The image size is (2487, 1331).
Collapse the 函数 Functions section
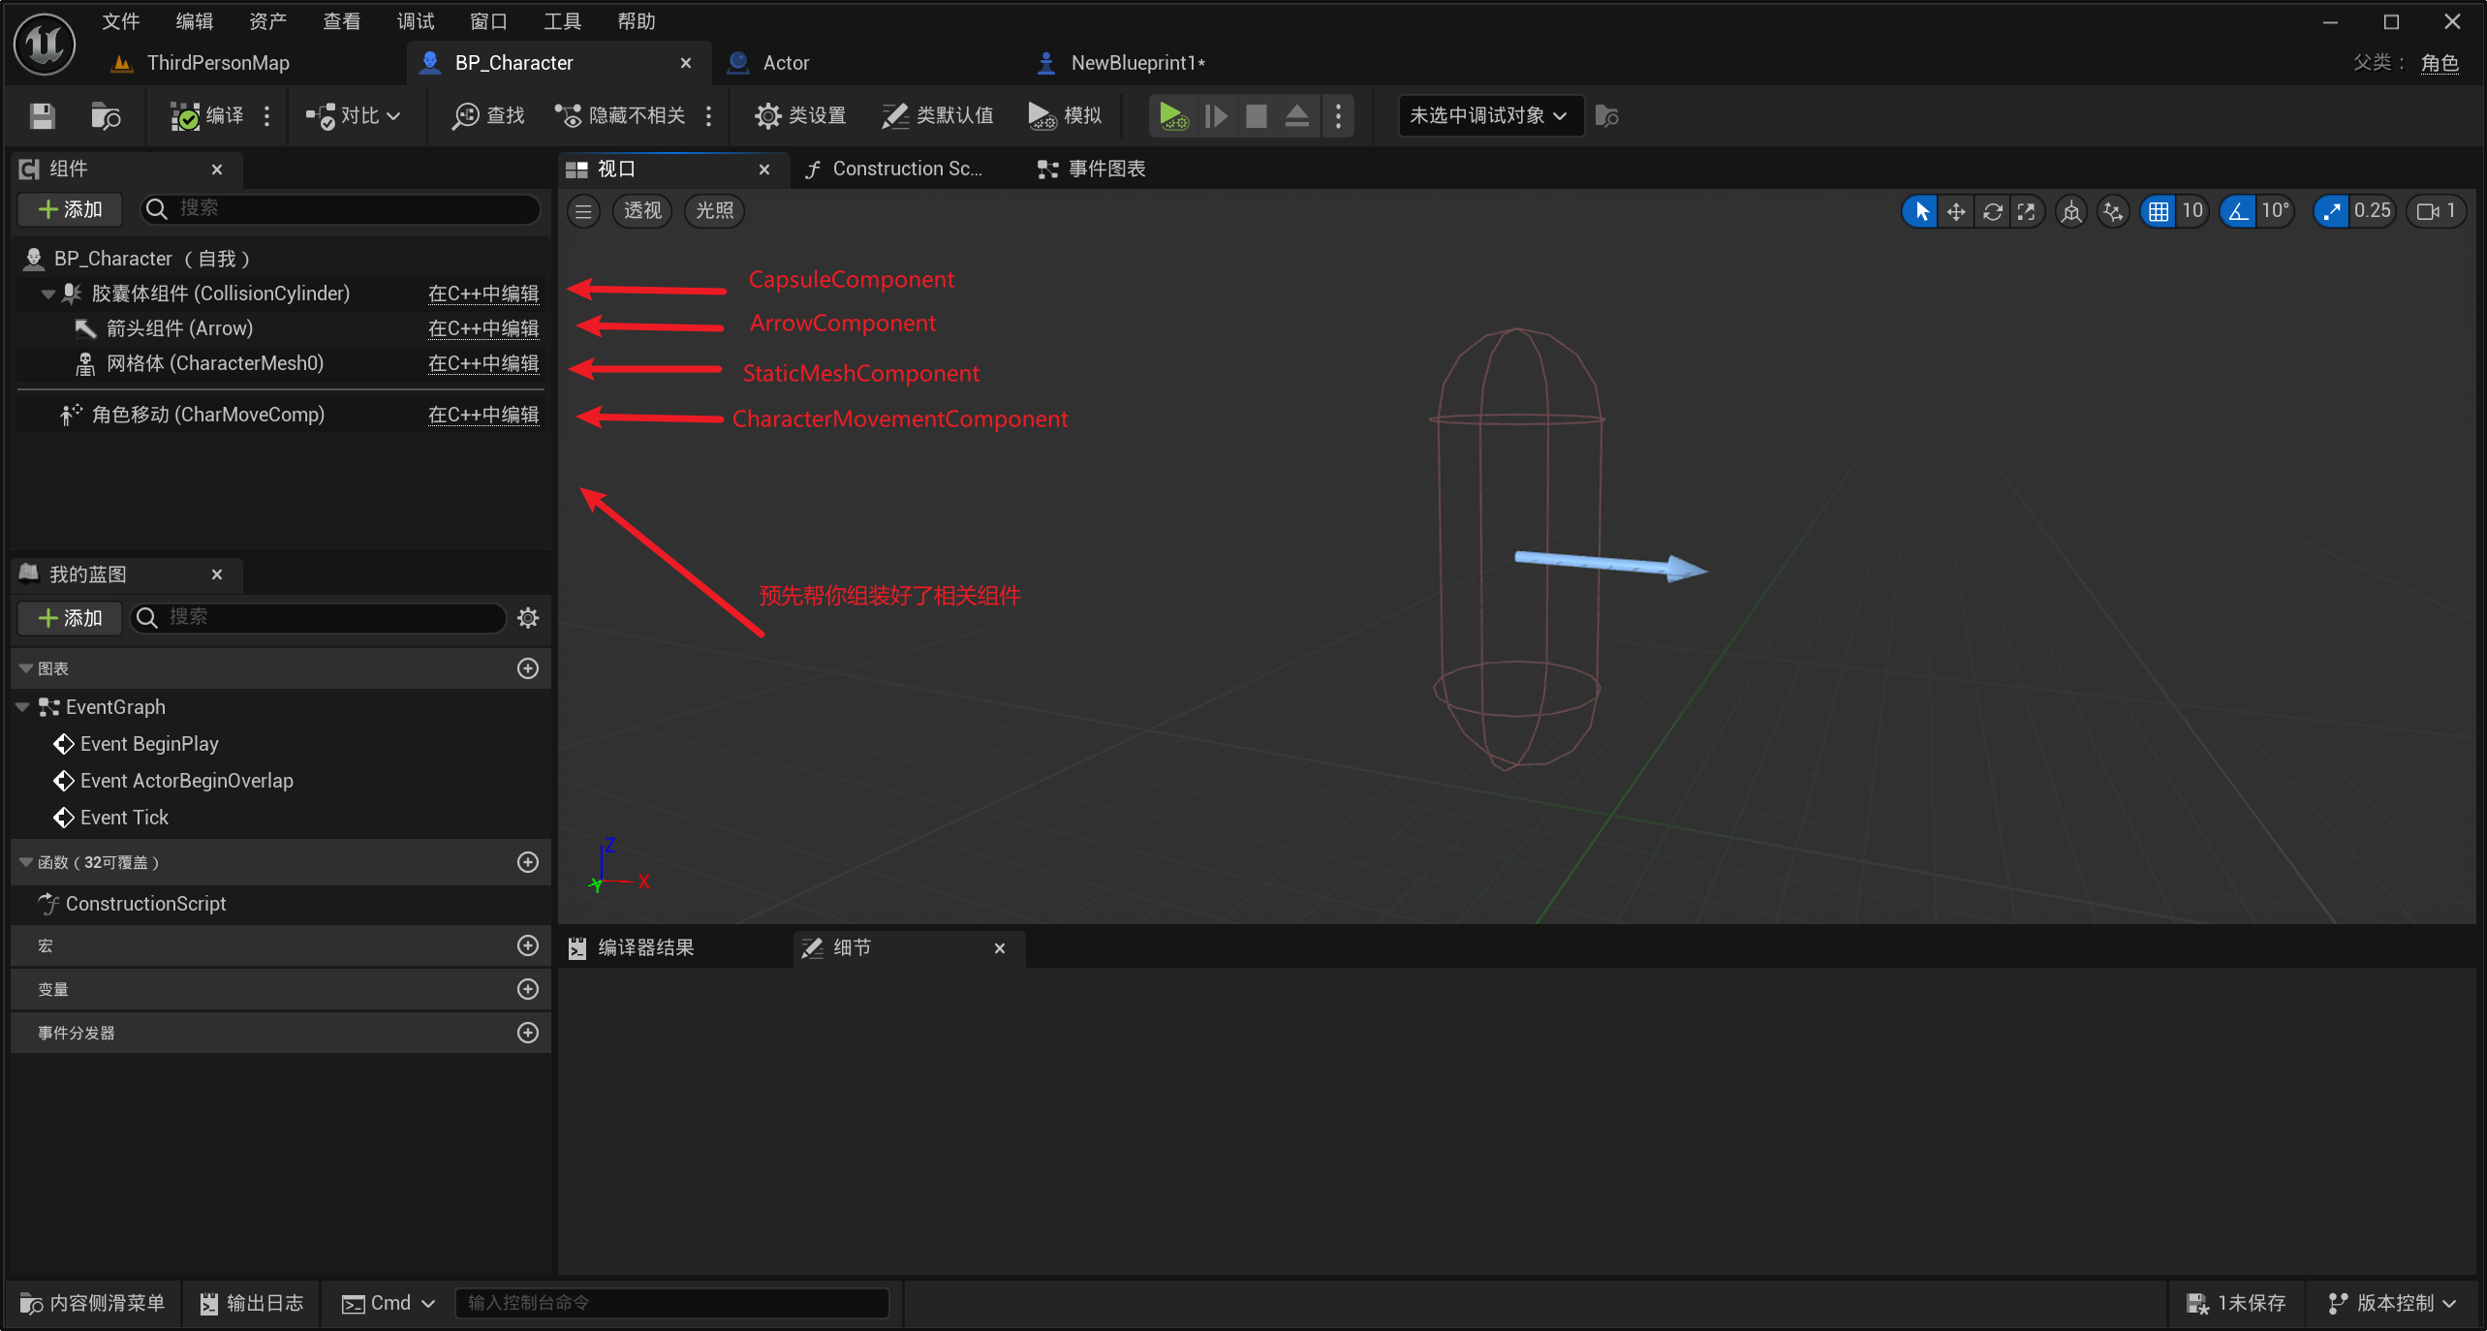(26, 862)
